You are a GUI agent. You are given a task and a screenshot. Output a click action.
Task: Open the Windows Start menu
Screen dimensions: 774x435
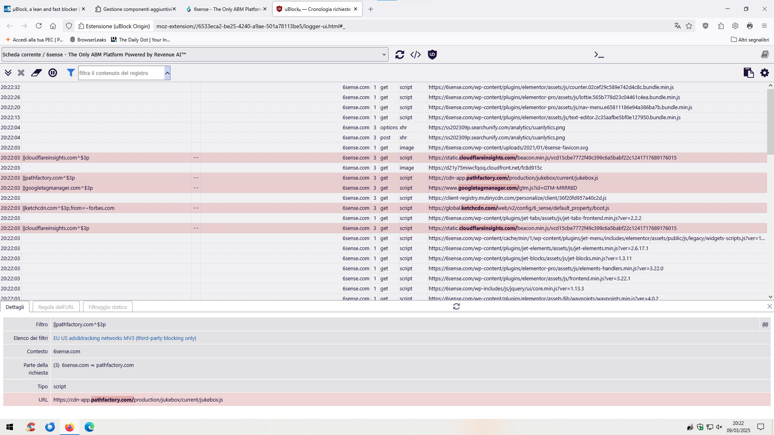pyautogui.click(x=10, y=427)
